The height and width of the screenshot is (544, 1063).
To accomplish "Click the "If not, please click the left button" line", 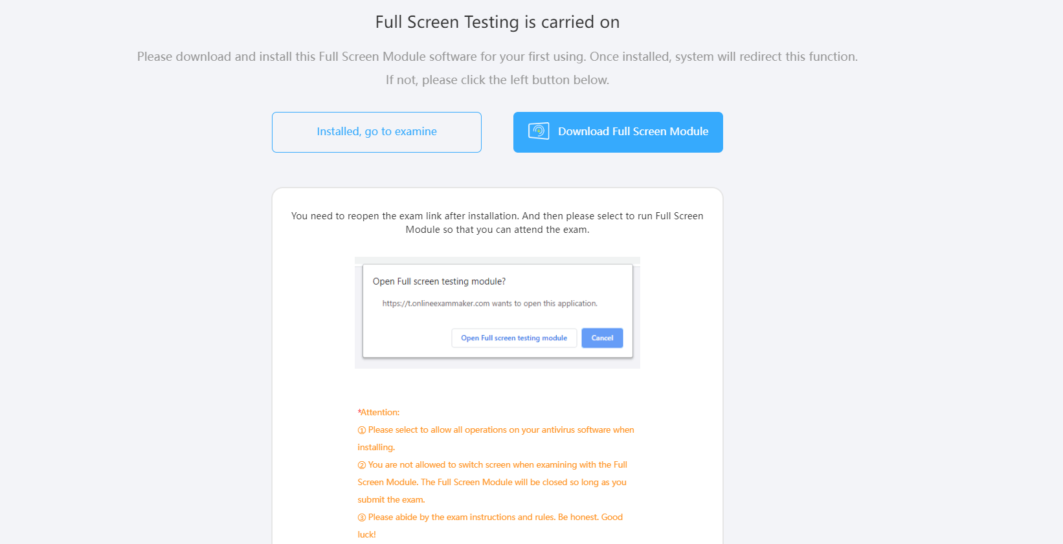I will (497, 80).
